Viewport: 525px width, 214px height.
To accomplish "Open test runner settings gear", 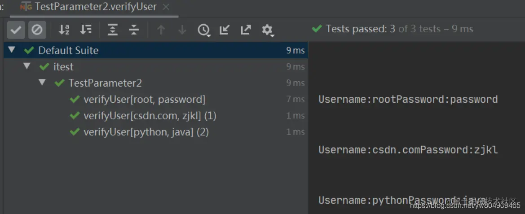I will (268, 30).
